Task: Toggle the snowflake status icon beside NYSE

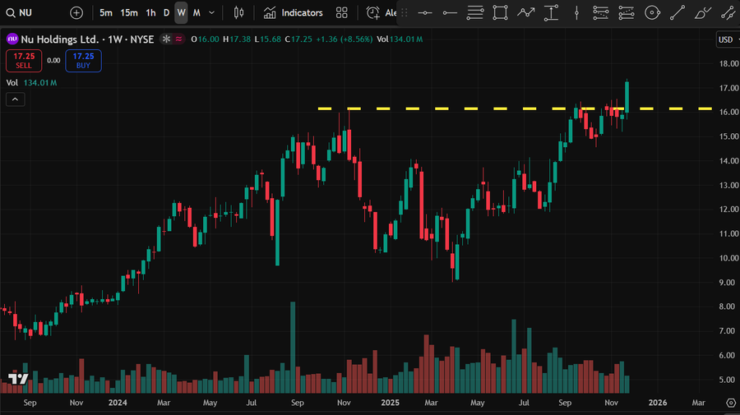Action: click(166, 39)
